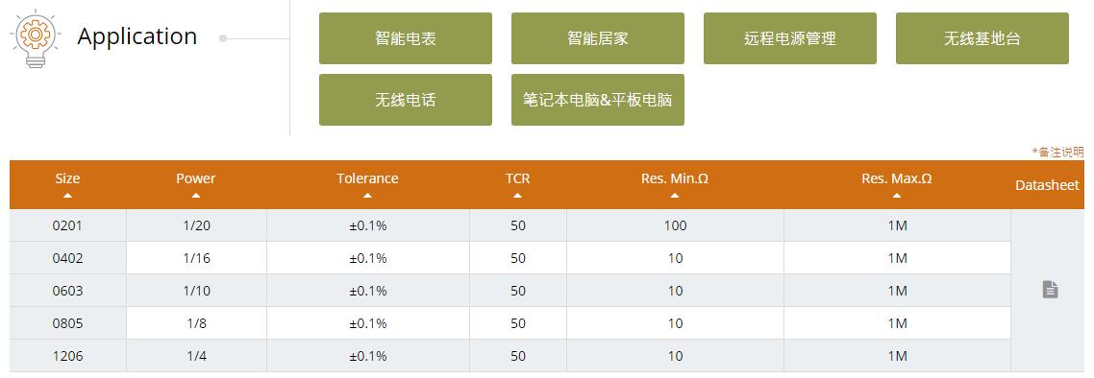Screen dimensions: 1094x378
Task: Sort by Tolerance column arrow
Action: tap(367, 196)
